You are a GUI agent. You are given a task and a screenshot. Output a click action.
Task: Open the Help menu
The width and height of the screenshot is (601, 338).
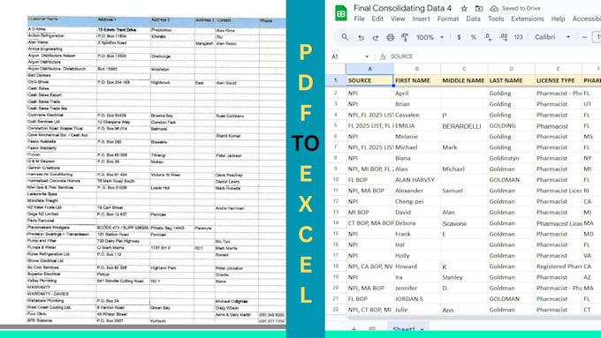tap(558, 19)
